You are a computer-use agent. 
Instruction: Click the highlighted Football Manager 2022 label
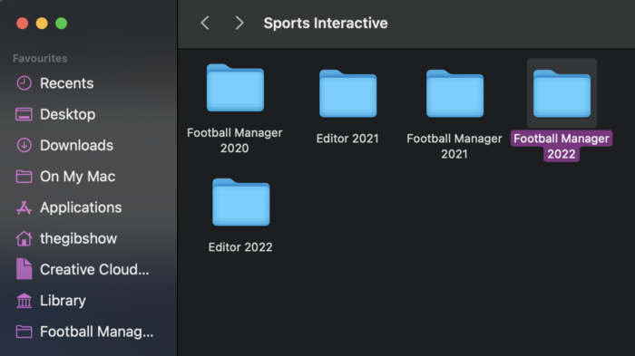[x=562, y=146]
